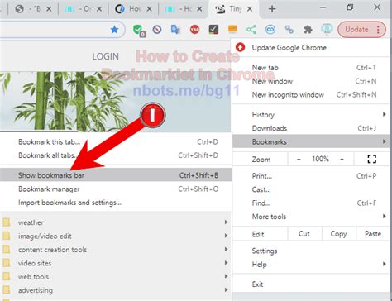Click the blue chain link extension icon
This screenshot has height=301, width=392.
coord(289,29)
